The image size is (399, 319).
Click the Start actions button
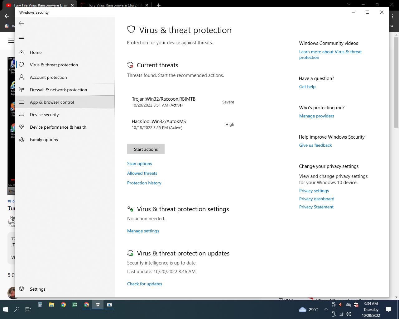(x=146, y=149)
